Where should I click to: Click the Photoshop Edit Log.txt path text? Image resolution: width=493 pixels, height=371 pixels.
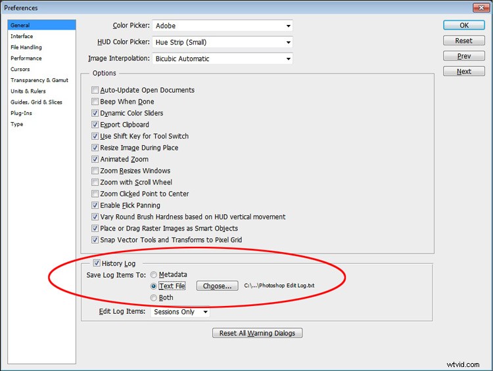279,286
